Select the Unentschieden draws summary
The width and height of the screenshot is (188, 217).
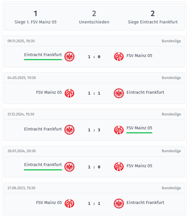pos(94,17)
